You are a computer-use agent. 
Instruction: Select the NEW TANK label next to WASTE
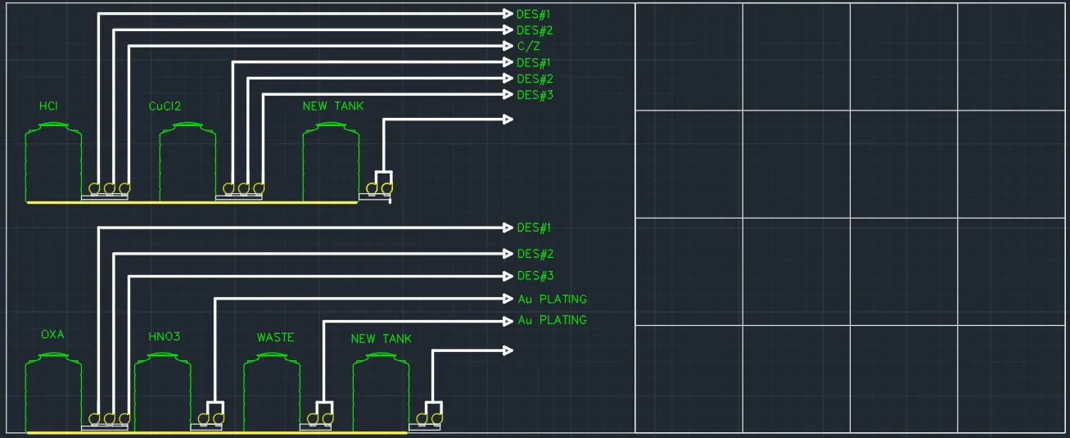pos(381,339)
